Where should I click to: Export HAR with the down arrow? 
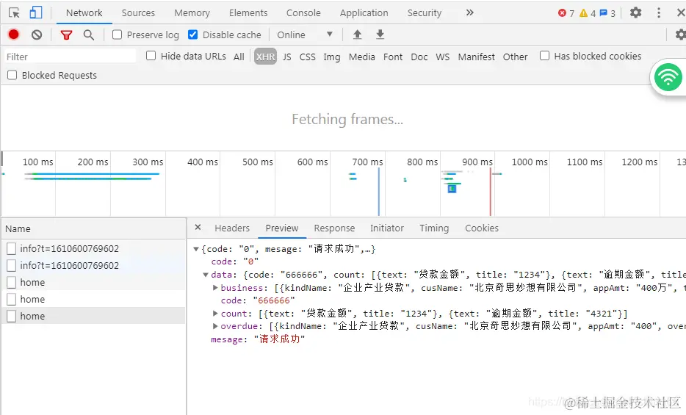pyautogui.click(x=380, y=35)
